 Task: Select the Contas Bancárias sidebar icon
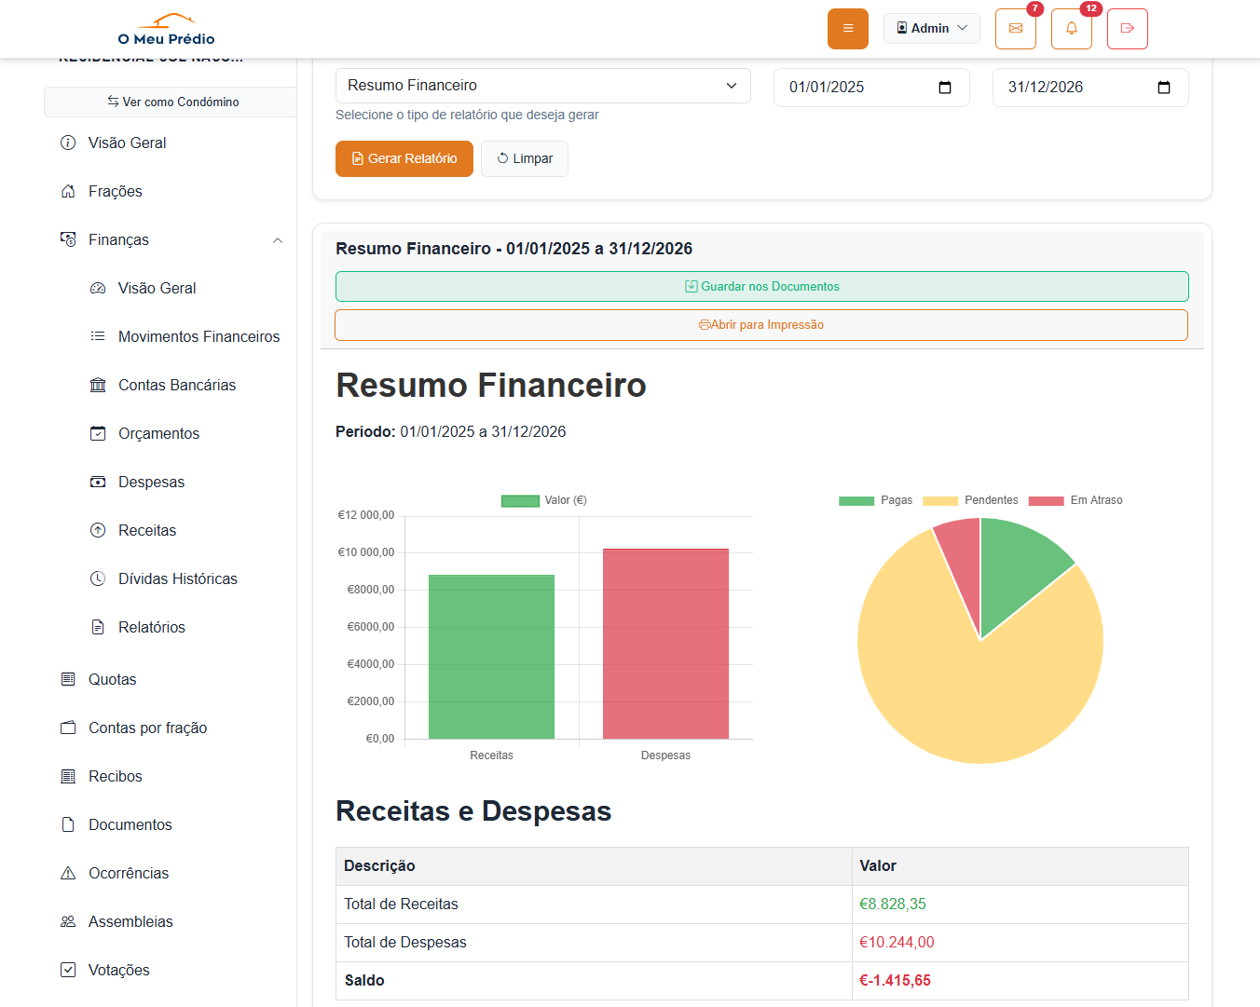(98, 385)
